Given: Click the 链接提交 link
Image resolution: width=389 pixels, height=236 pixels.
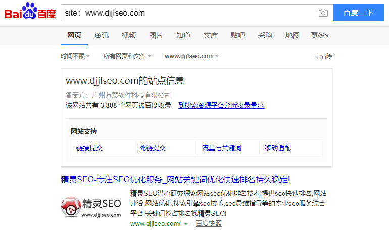Looking at the screenshot, I should [89, 148].
